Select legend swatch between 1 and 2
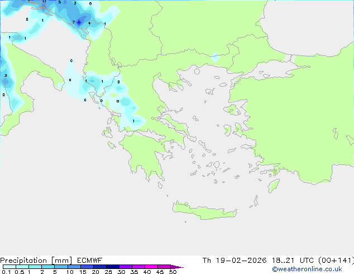This screenshot has height=274, width=354. coord(35,267)
